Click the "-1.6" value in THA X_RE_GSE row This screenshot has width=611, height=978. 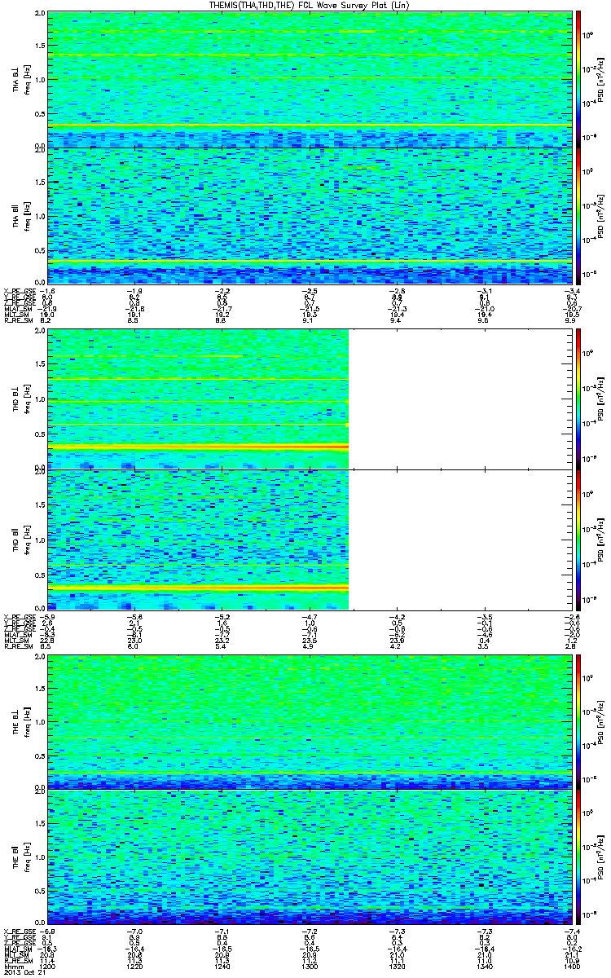click(47, 291)
